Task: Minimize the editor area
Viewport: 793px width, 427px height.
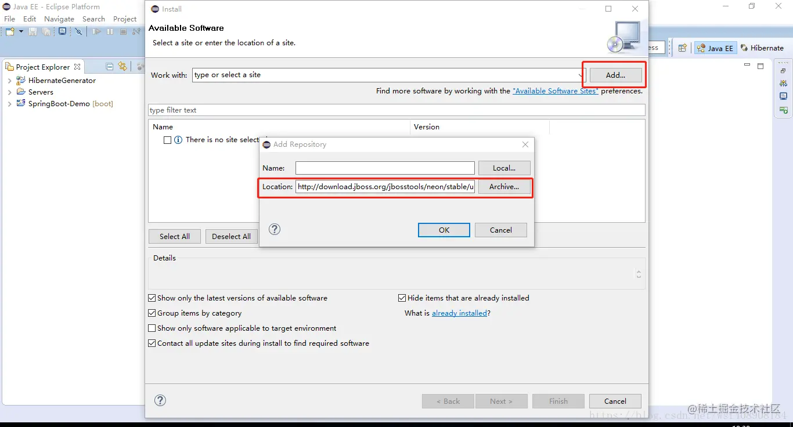Action: point(747,66)
